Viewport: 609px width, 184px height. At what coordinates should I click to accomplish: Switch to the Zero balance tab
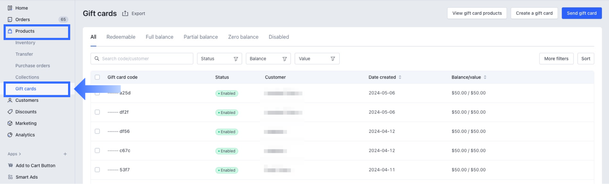pyautogui.click(x=243, y=37)
